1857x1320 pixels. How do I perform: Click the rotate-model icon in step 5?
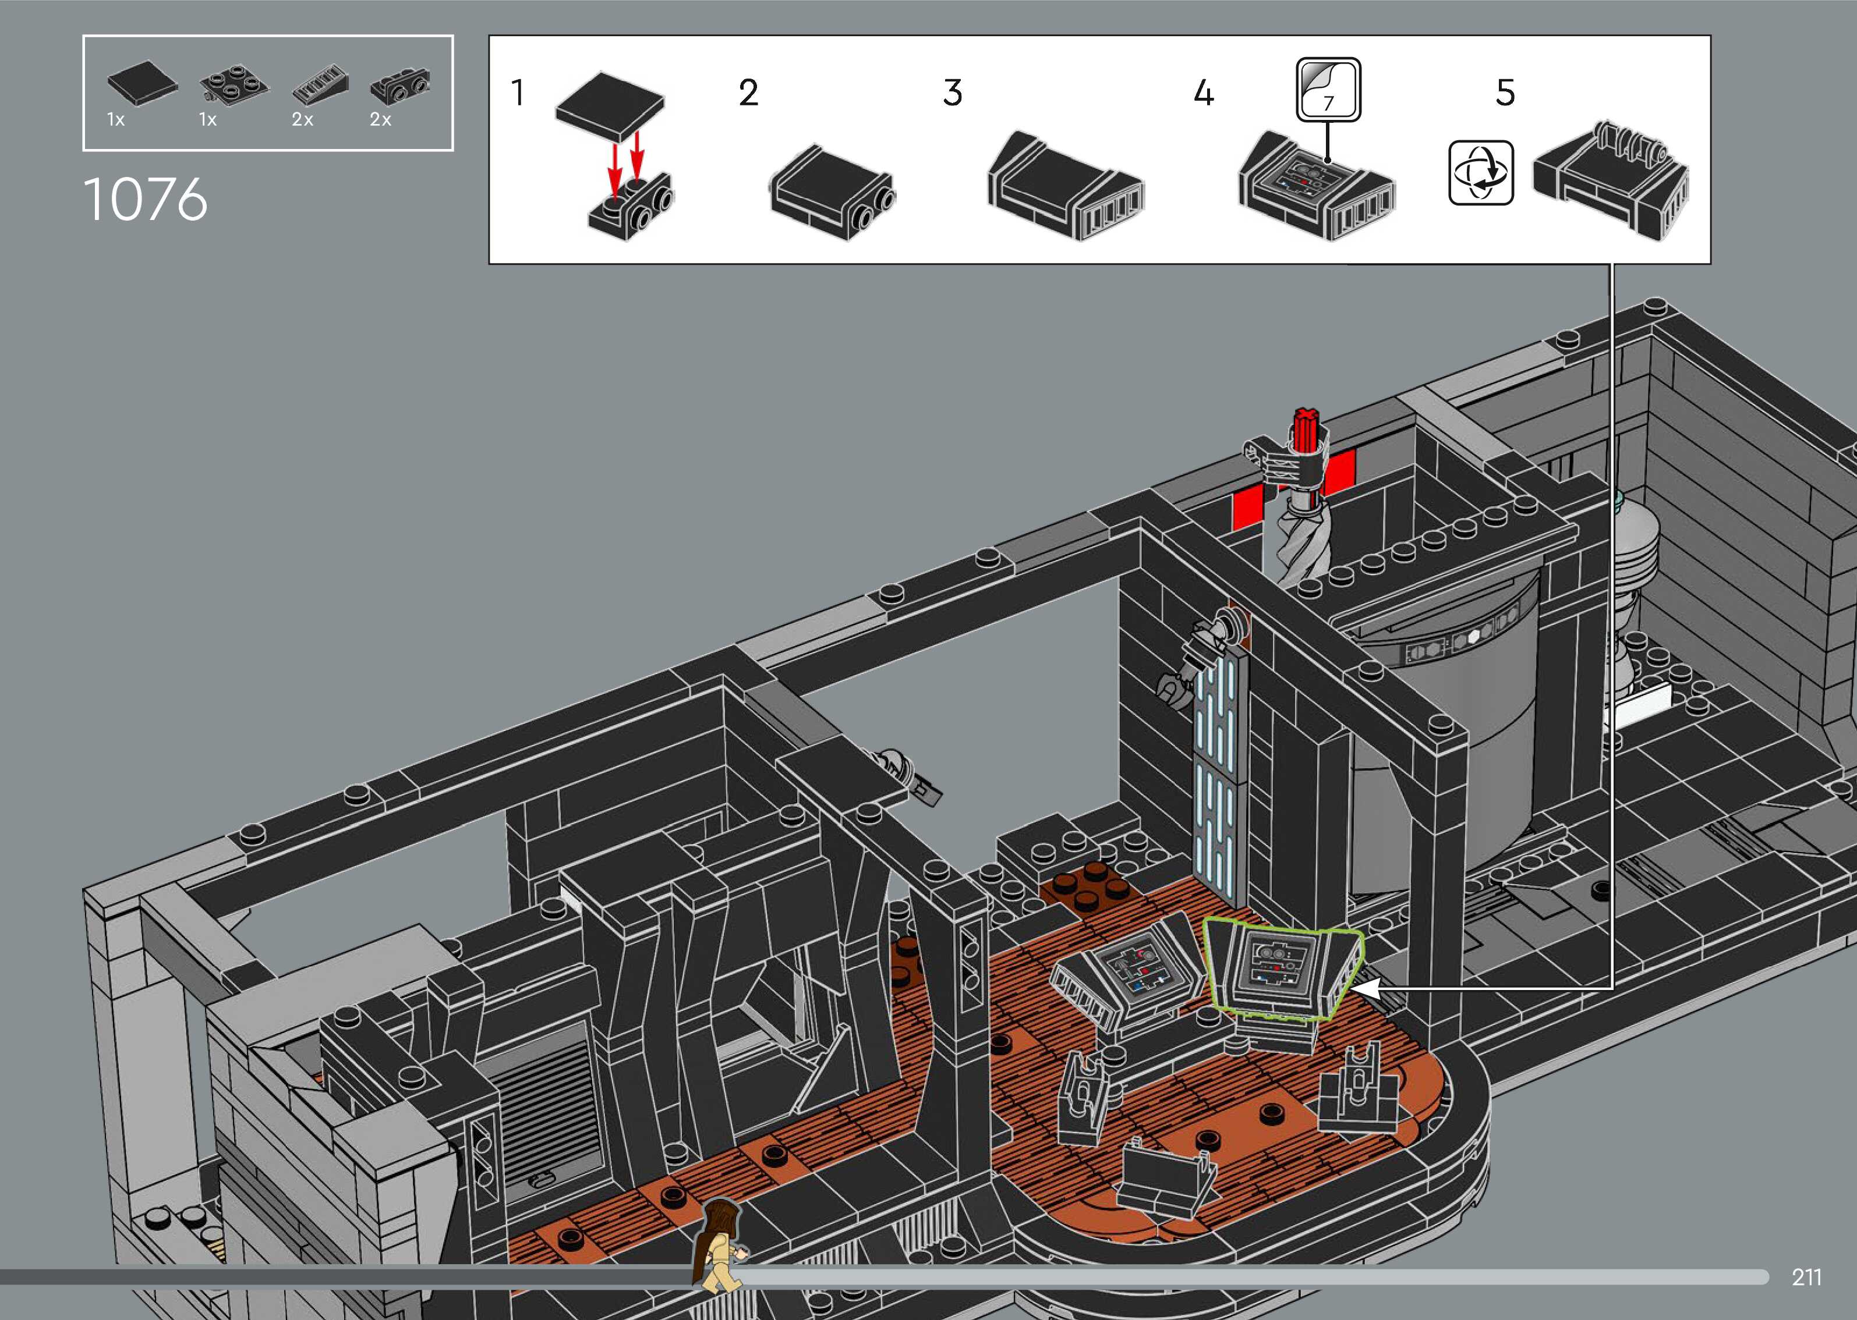click(x=1481, y=173)
